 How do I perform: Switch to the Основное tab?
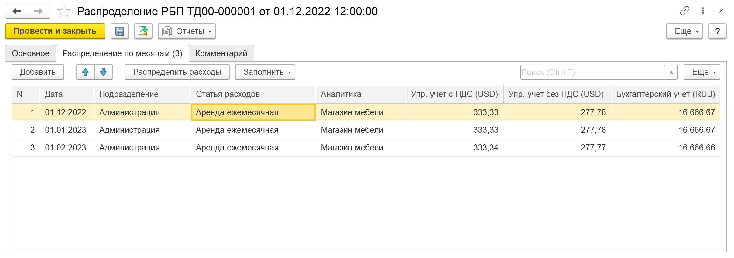[31, 53]
